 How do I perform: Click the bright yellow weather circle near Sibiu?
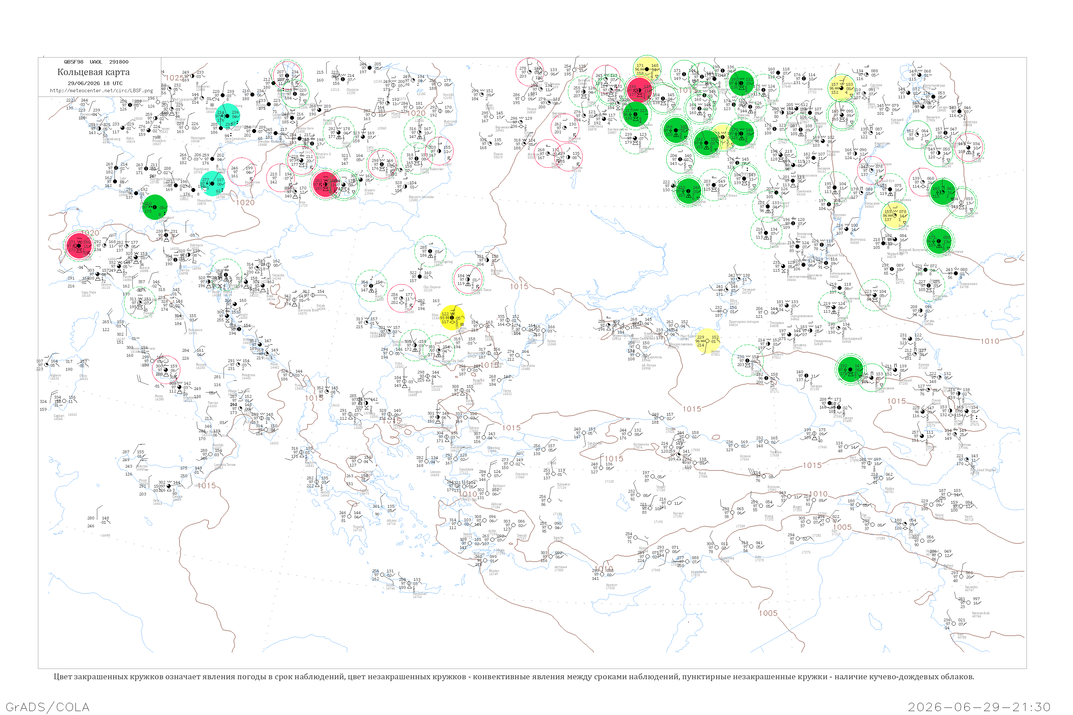click(452, 317)
